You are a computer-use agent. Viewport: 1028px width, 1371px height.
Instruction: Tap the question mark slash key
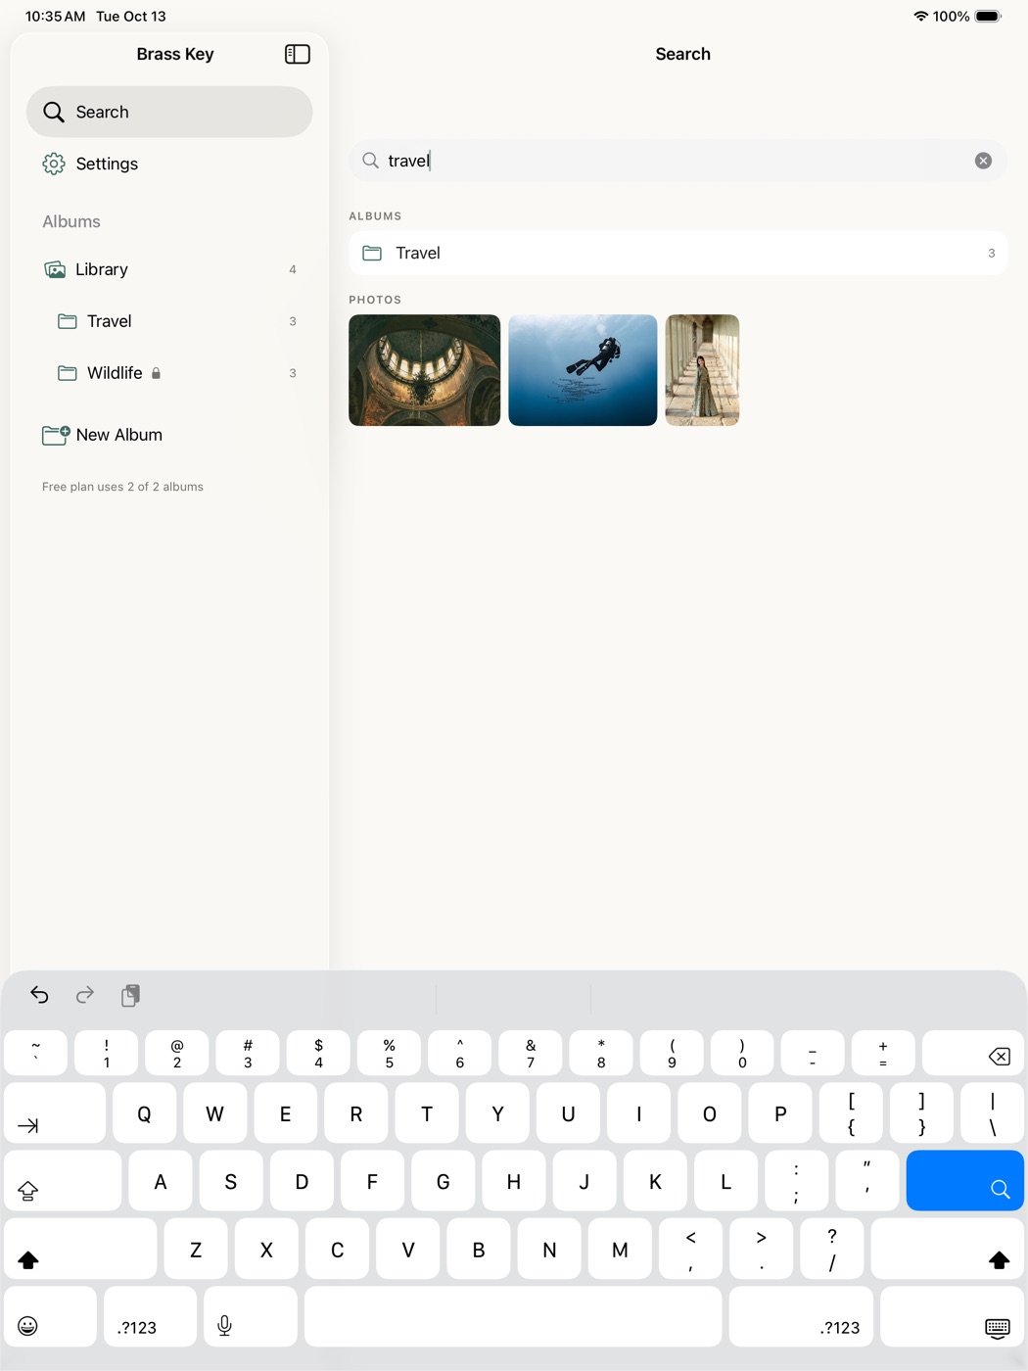tap(832, 1249)
